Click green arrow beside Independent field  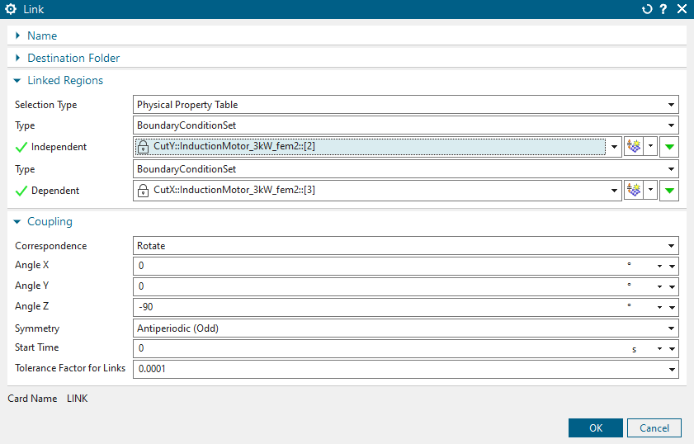coord(670,147)
